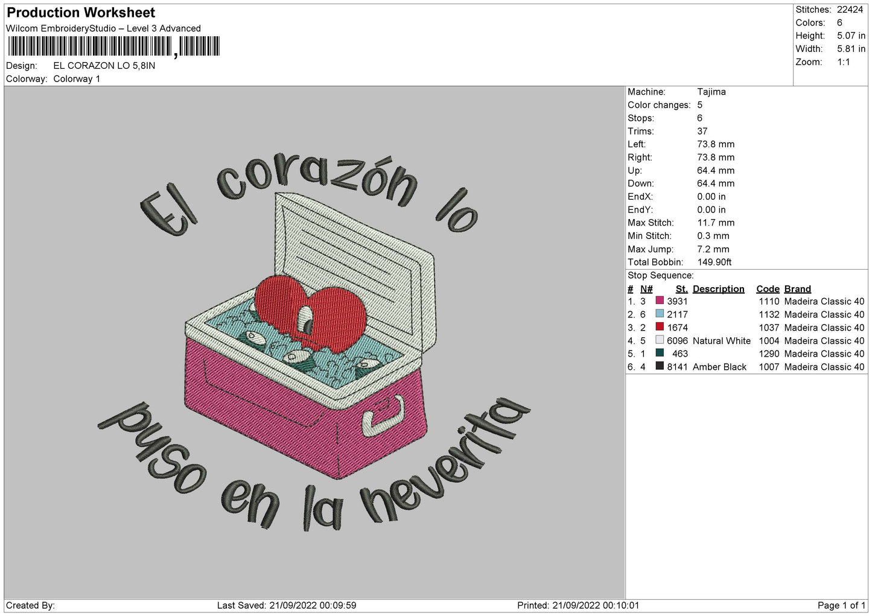Click the Natural White description text
Screen dimensions: 872x616
[x=722, y=341]
